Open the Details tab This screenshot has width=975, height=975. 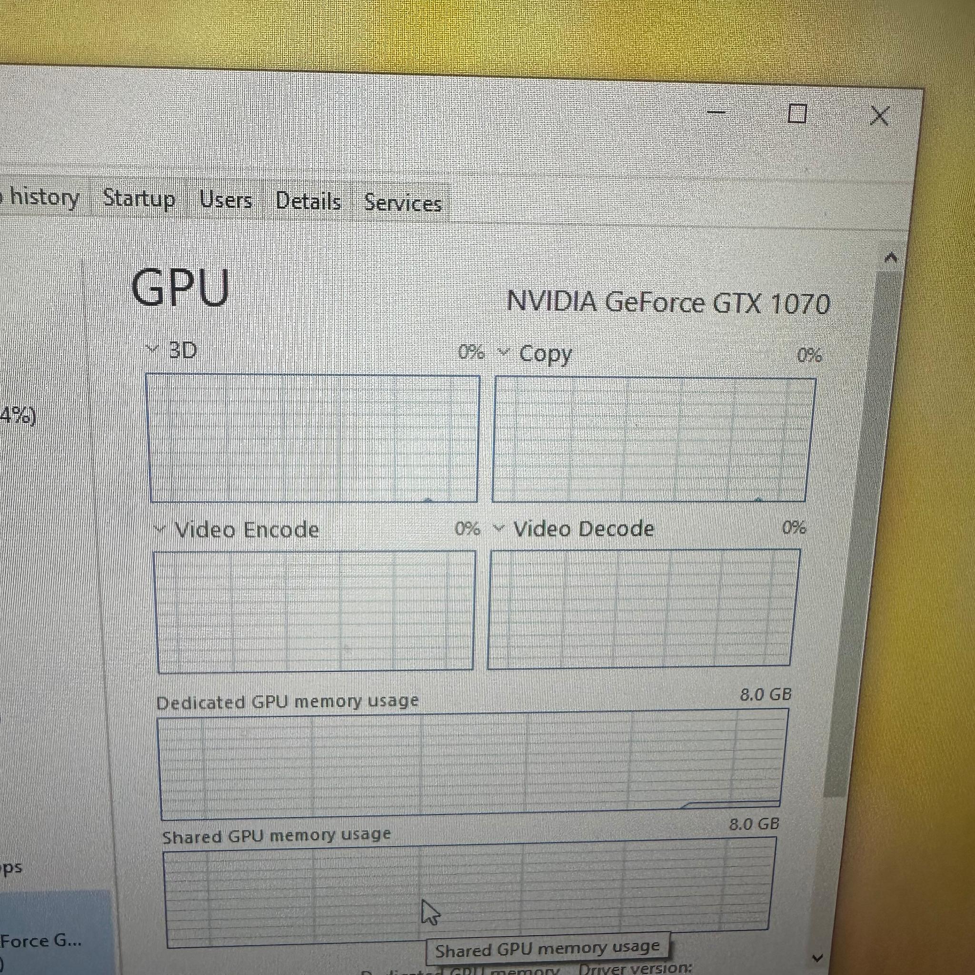(308, 201)
